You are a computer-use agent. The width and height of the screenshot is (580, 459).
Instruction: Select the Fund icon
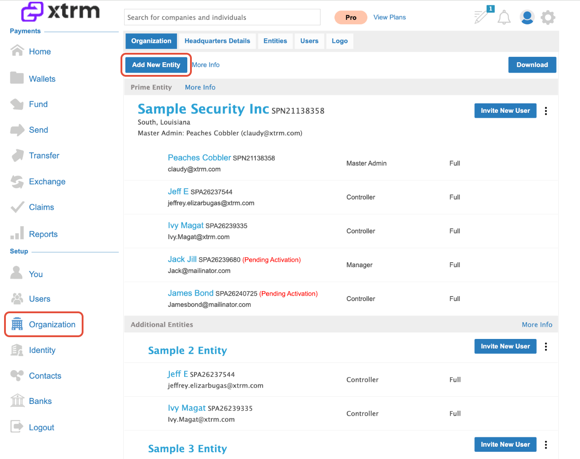pos(17,104)
